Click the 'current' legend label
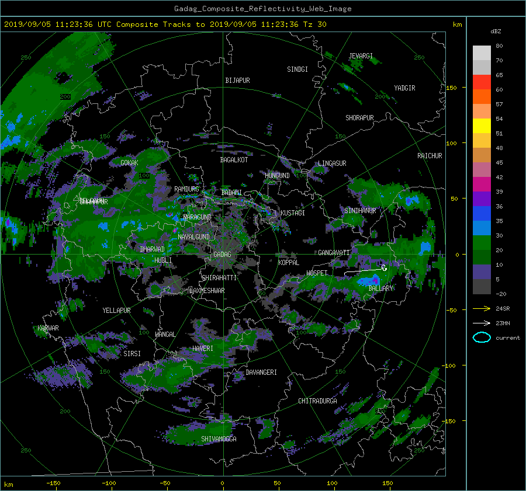The height and width of the screenshot is (491, 526). [x=507, y=338]
